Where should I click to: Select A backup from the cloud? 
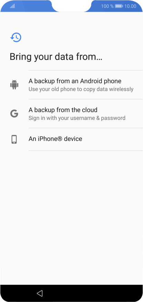click(x=86, y=114)
